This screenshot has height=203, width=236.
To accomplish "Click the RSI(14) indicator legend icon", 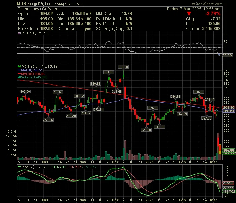I will (x=19, y=33).
